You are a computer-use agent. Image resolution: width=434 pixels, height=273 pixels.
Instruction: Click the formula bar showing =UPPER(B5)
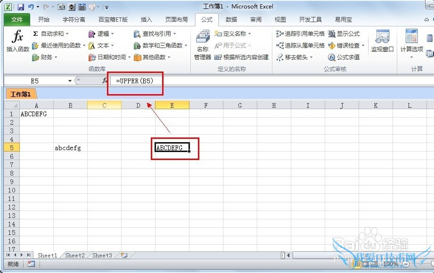pyautogui.click(x=271, y=81)
